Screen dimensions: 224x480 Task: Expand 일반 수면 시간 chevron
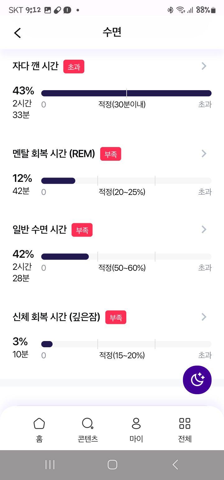(204, 229)
